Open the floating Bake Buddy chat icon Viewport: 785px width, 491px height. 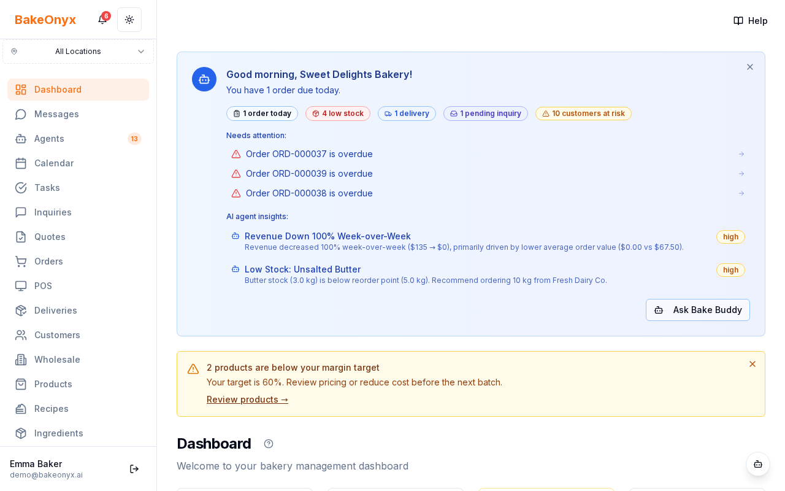758,464
